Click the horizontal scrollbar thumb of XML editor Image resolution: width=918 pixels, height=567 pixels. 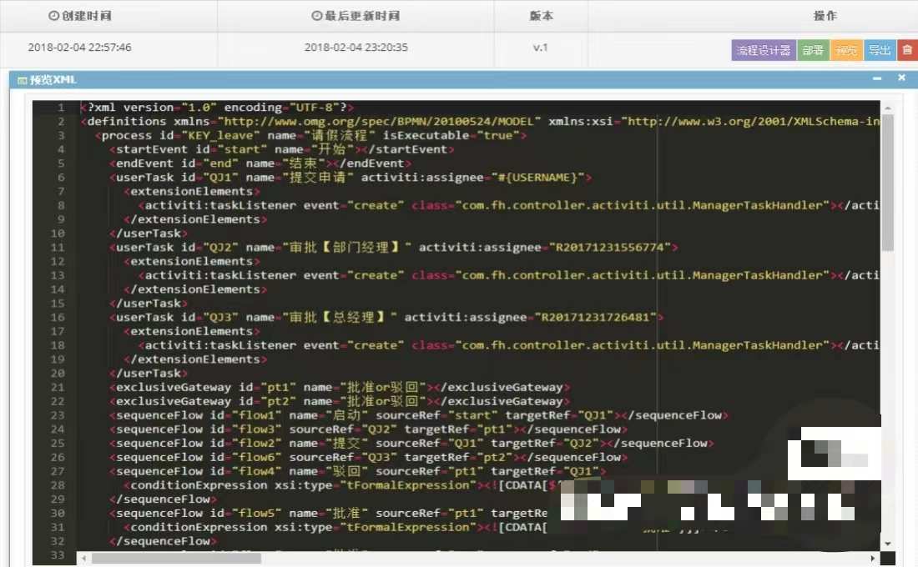[x=177, y=558]
